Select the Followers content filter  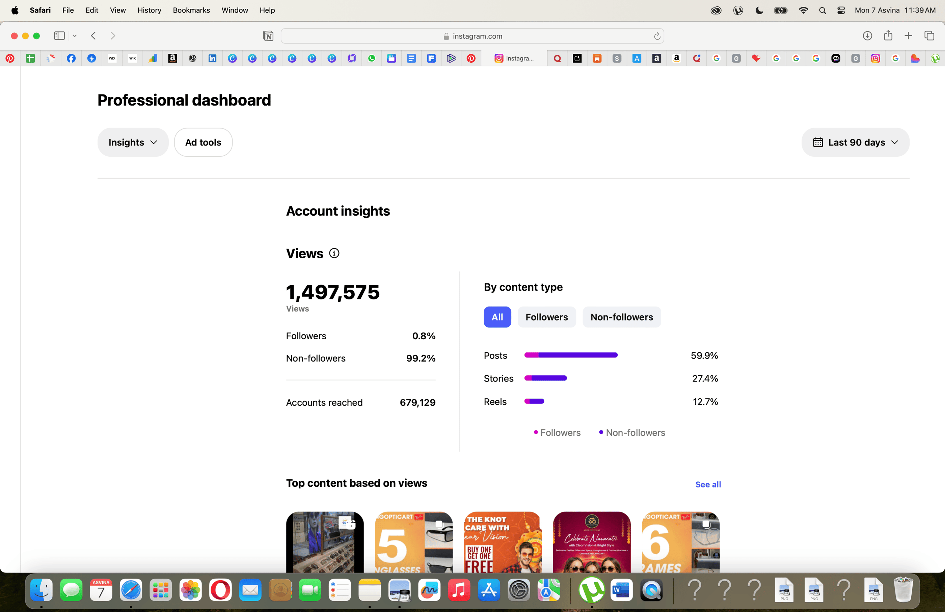(546, 317)
